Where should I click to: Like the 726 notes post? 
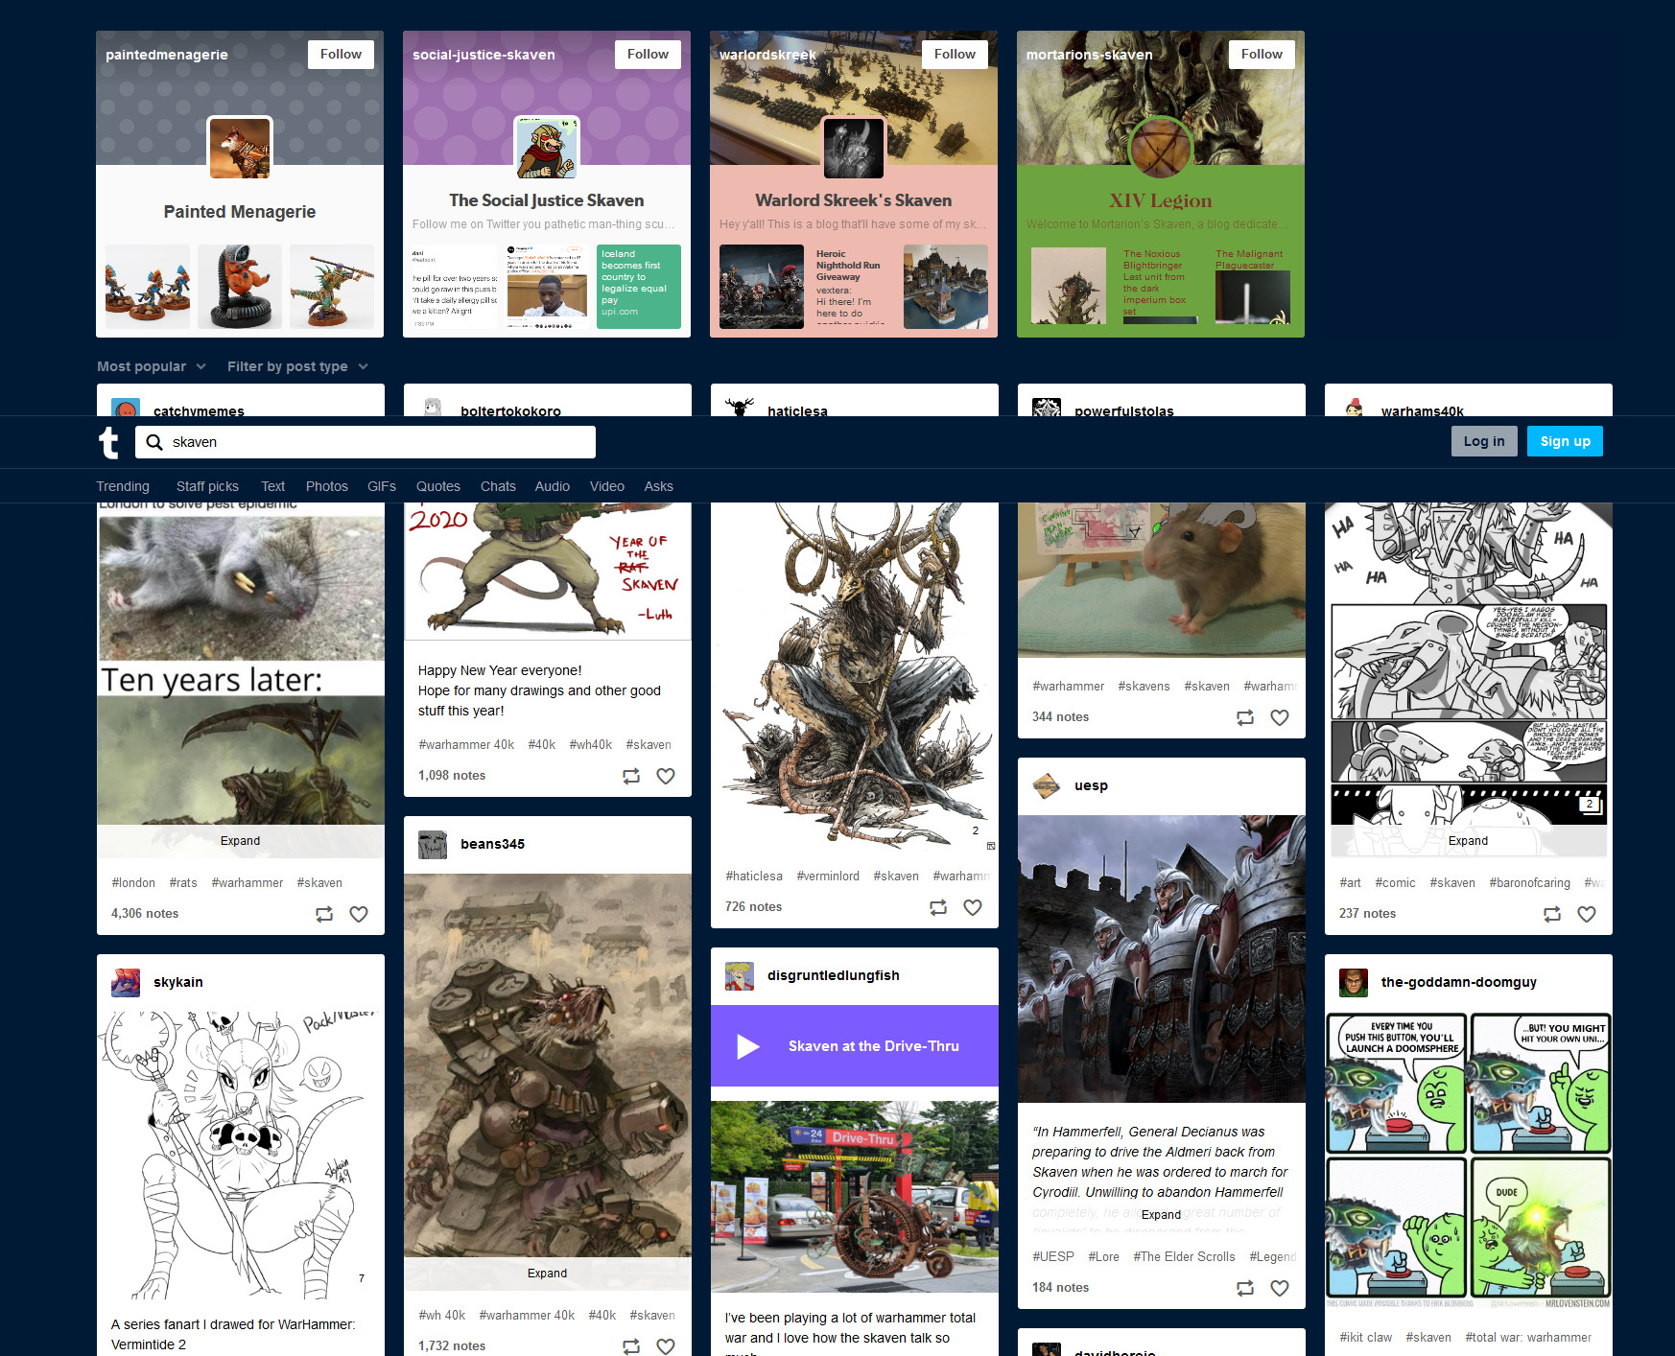pos(973,907)
